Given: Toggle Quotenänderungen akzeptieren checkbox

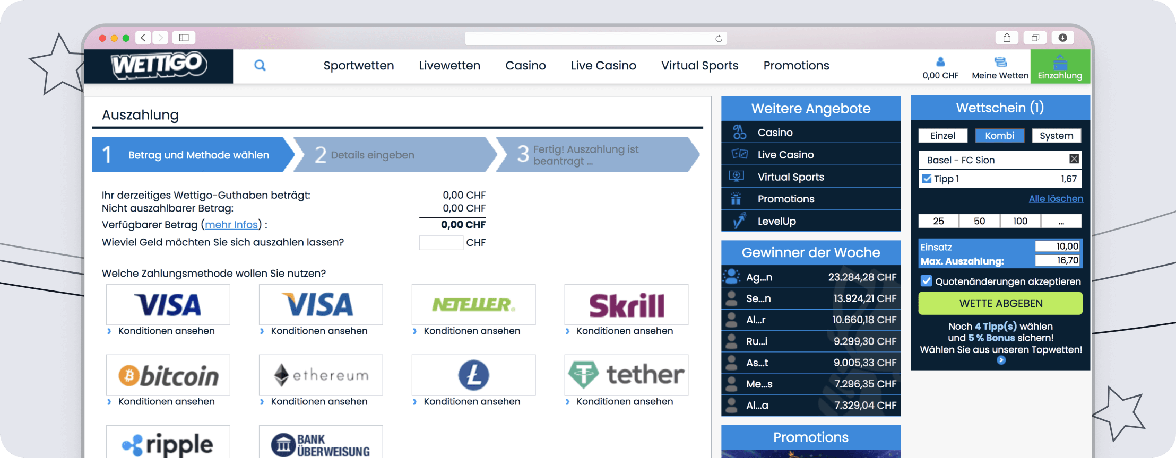Looking at the screenshot, I should click(x=927, y=281).
